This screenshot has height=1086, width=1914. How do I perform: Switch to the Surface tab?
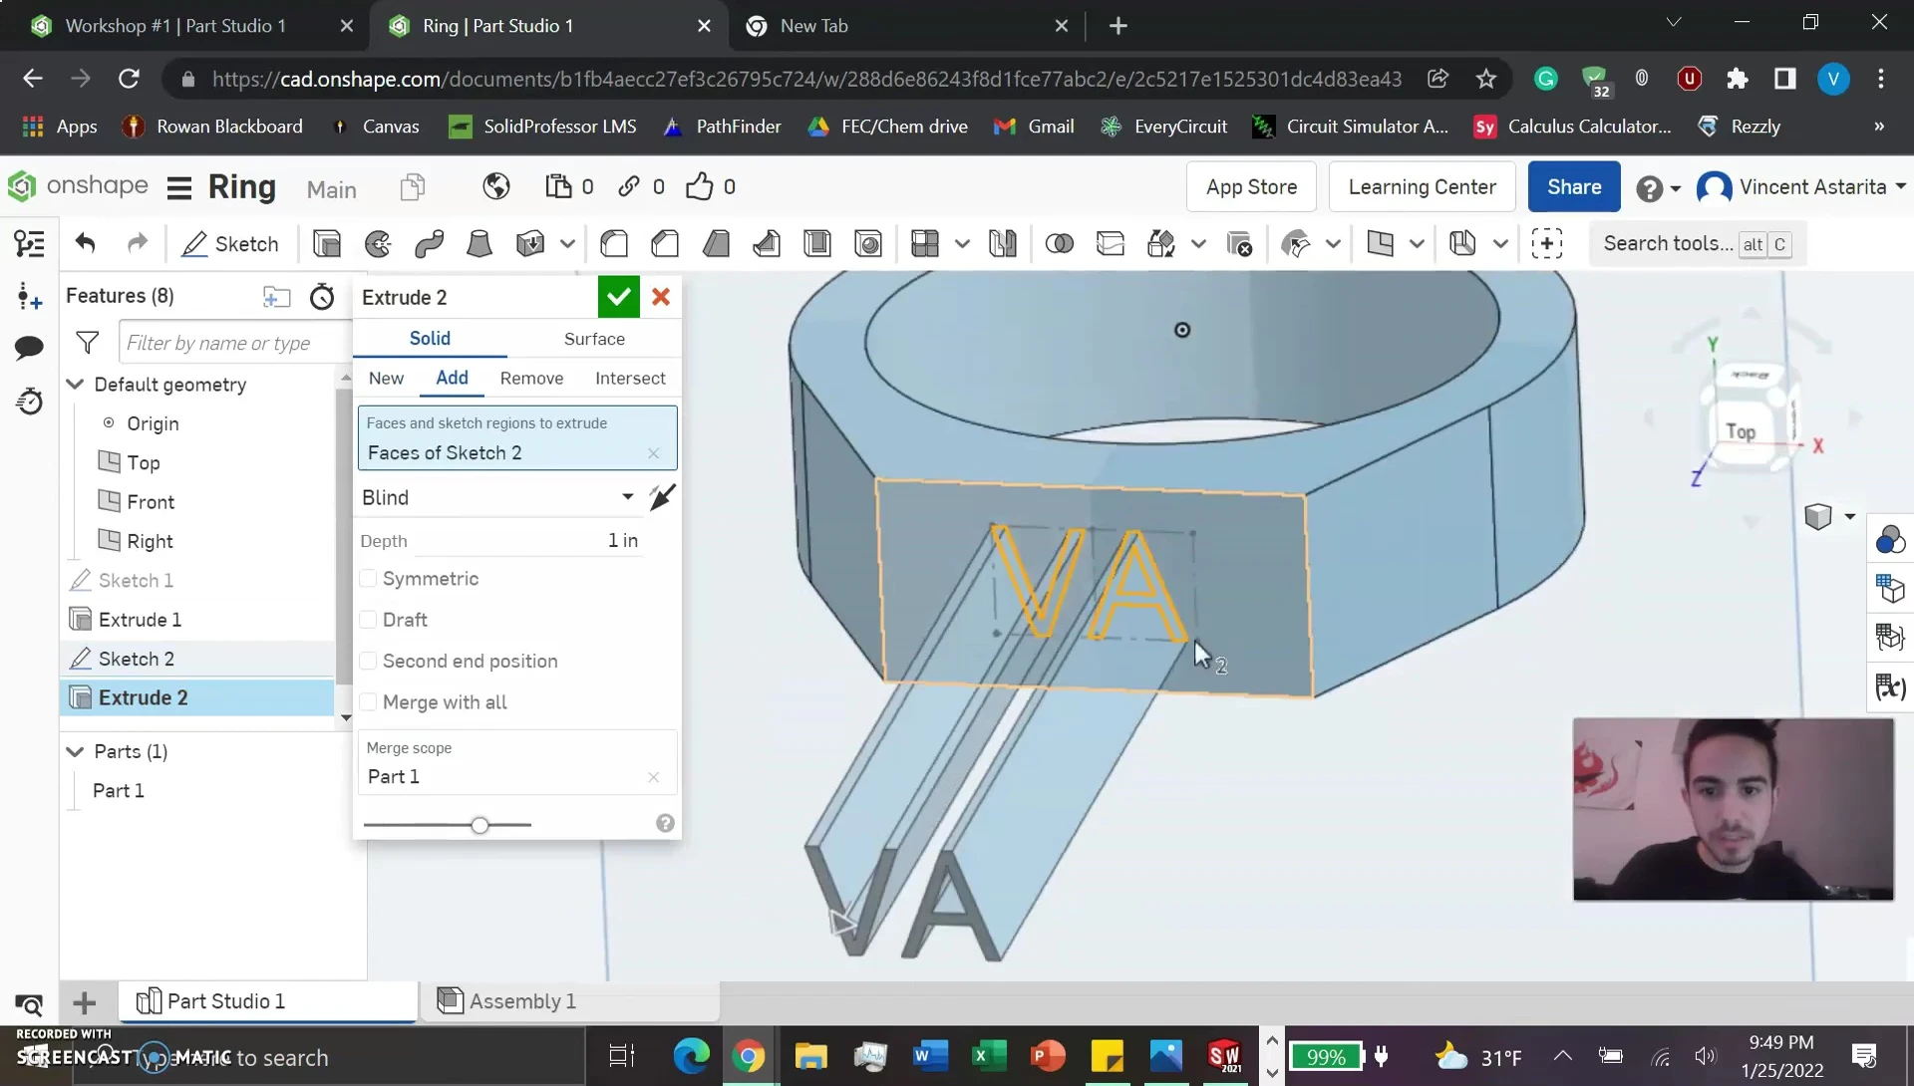pos(594,339)
